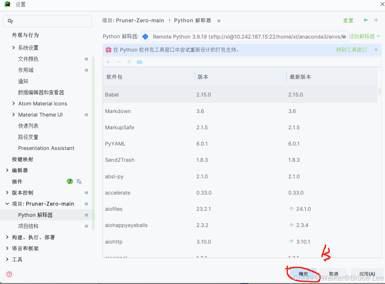Click the 重置 link
385x284 pixels.
coord(348,20)
